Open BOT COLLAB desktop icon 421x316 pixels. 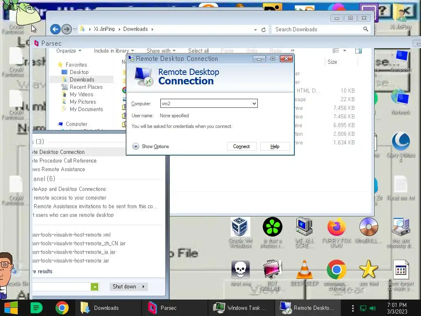(272, 275)
